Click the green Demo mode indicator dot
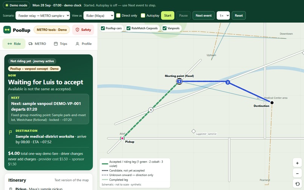The image size is (304, 190). 7,5
